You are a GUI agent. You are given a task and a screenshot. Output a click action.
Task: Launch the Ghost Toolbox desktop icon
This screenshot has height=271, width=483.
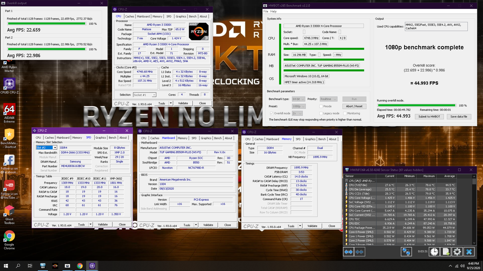pyautogui.click(x=9, y=215)
